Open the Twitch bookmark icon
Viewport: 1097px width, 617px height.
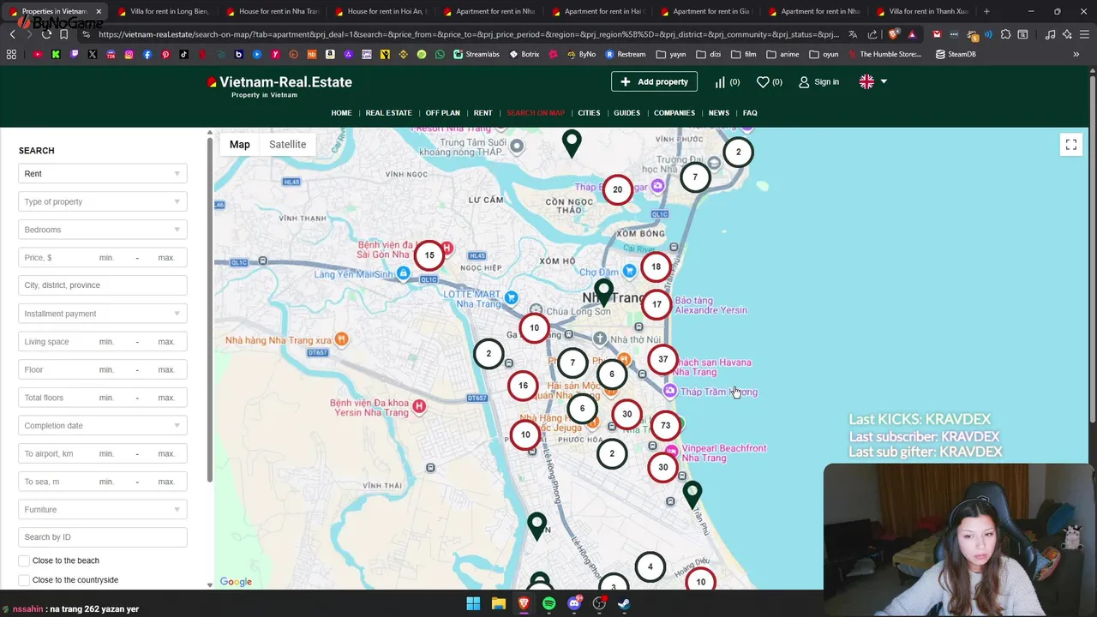pos(75,54)
